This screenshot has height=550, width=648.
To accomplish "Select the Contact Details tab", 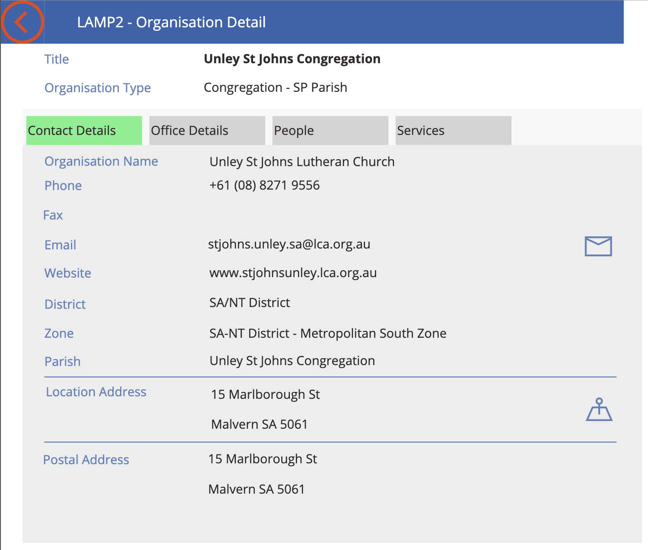I will (x=84, y=130).
